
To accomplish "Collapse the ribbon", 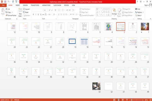I will pyautogui.click(x=150, y=19).
